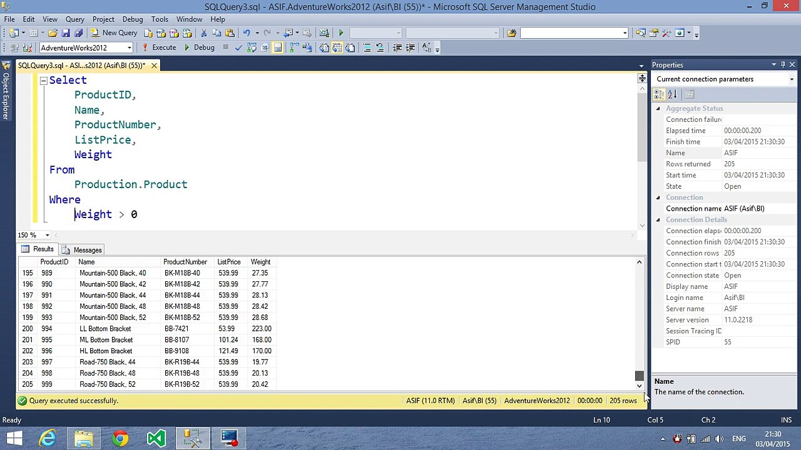Click the Parse checkmark icon
Image resolution: width=801 pixels, height=450 pixels.
(x=238, y=47)
